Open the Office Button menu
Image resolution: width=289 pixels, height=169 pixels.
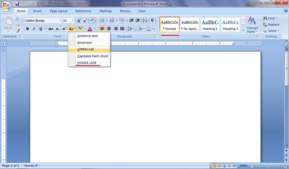pos(6,6)
